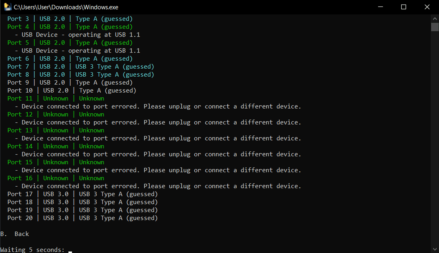The width and height of the screenshot is (439, 253).
Task: Click the Port 13 Unknown entry
Action: click(56, 130)
